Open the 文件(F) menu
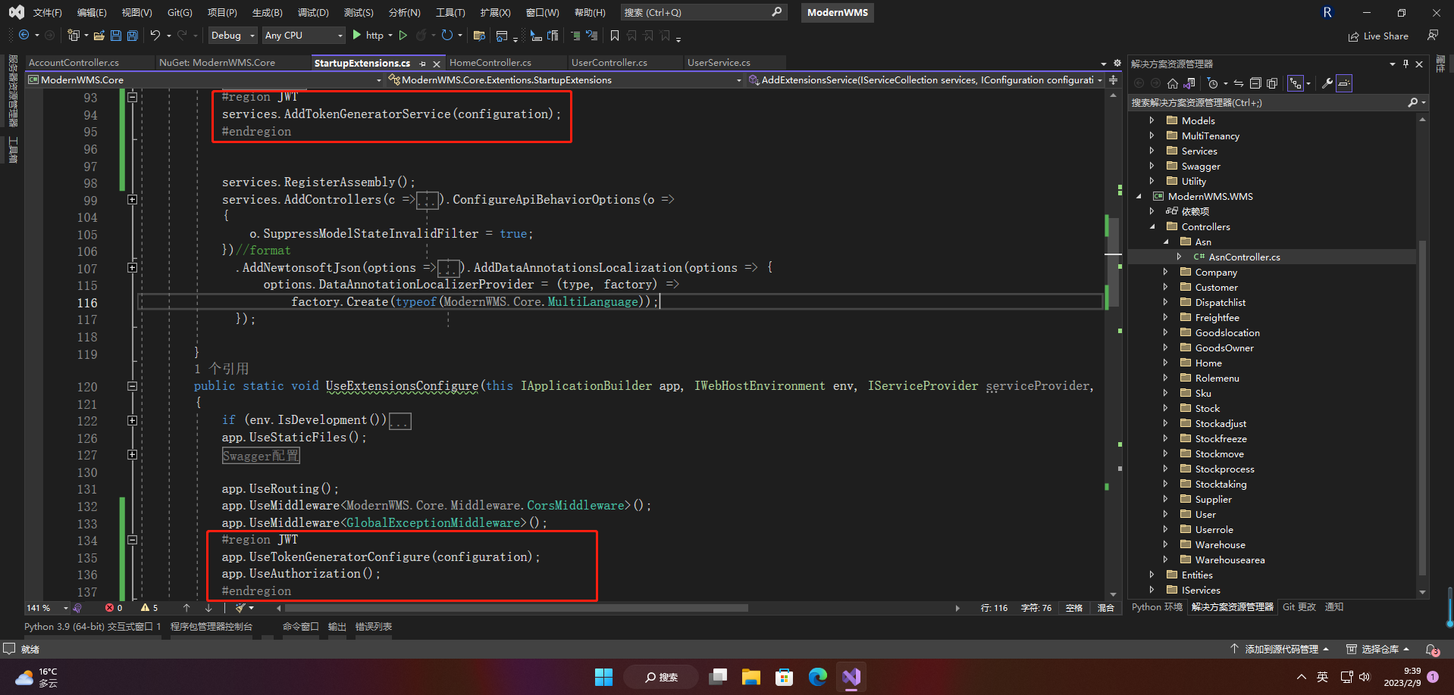The width and height of the screenshot is (1454, 695). coord(47,12)
